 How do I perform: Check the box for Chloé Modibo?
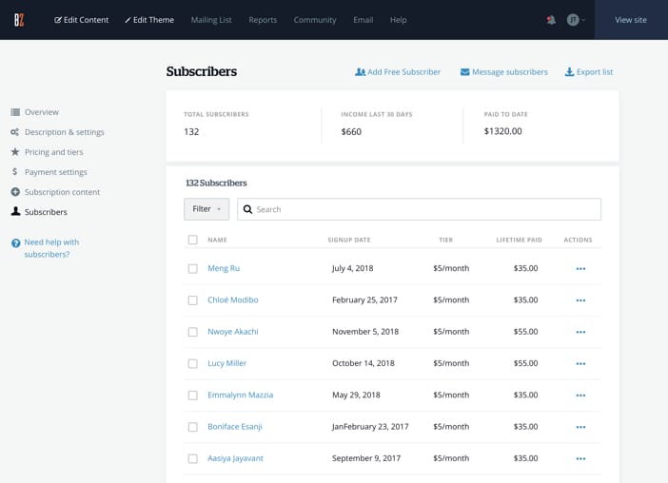click(x=192, y=300)
